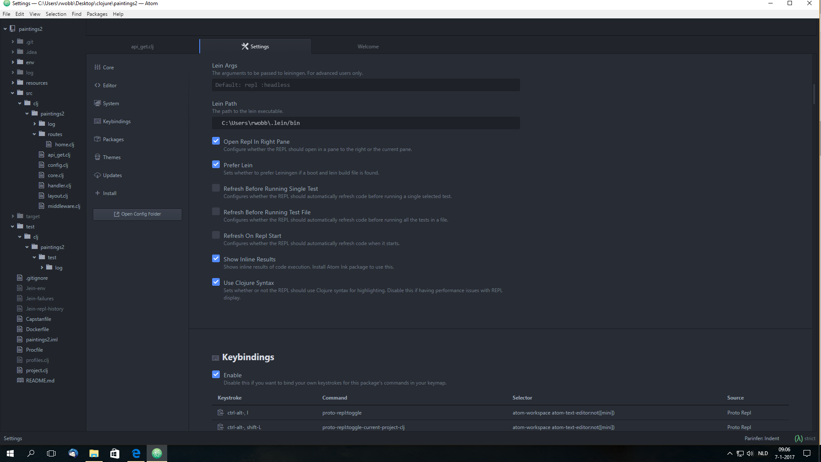This screenshot has height=462, width=821.
Task: Click the Settings label in status bar
Action: pyautogui.click(x=13, y=438)
